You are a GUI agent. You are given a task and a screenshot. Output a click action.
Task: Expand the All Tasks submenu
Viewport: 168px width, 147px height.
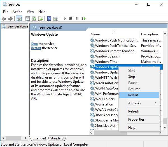[139, 103]
